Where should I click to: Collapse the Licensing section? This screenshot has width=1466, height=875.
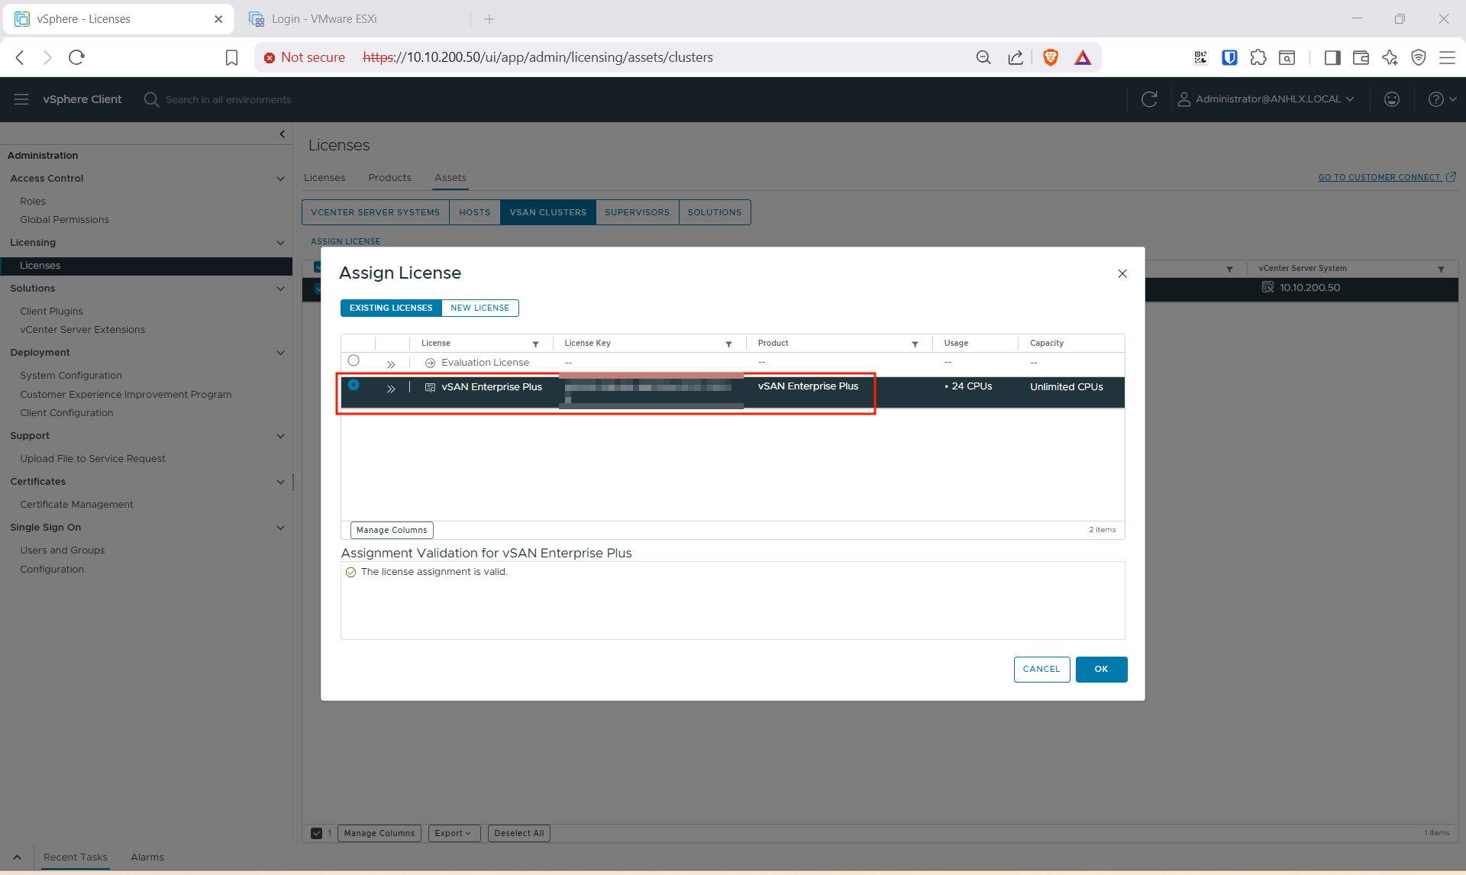coord(280,243)
